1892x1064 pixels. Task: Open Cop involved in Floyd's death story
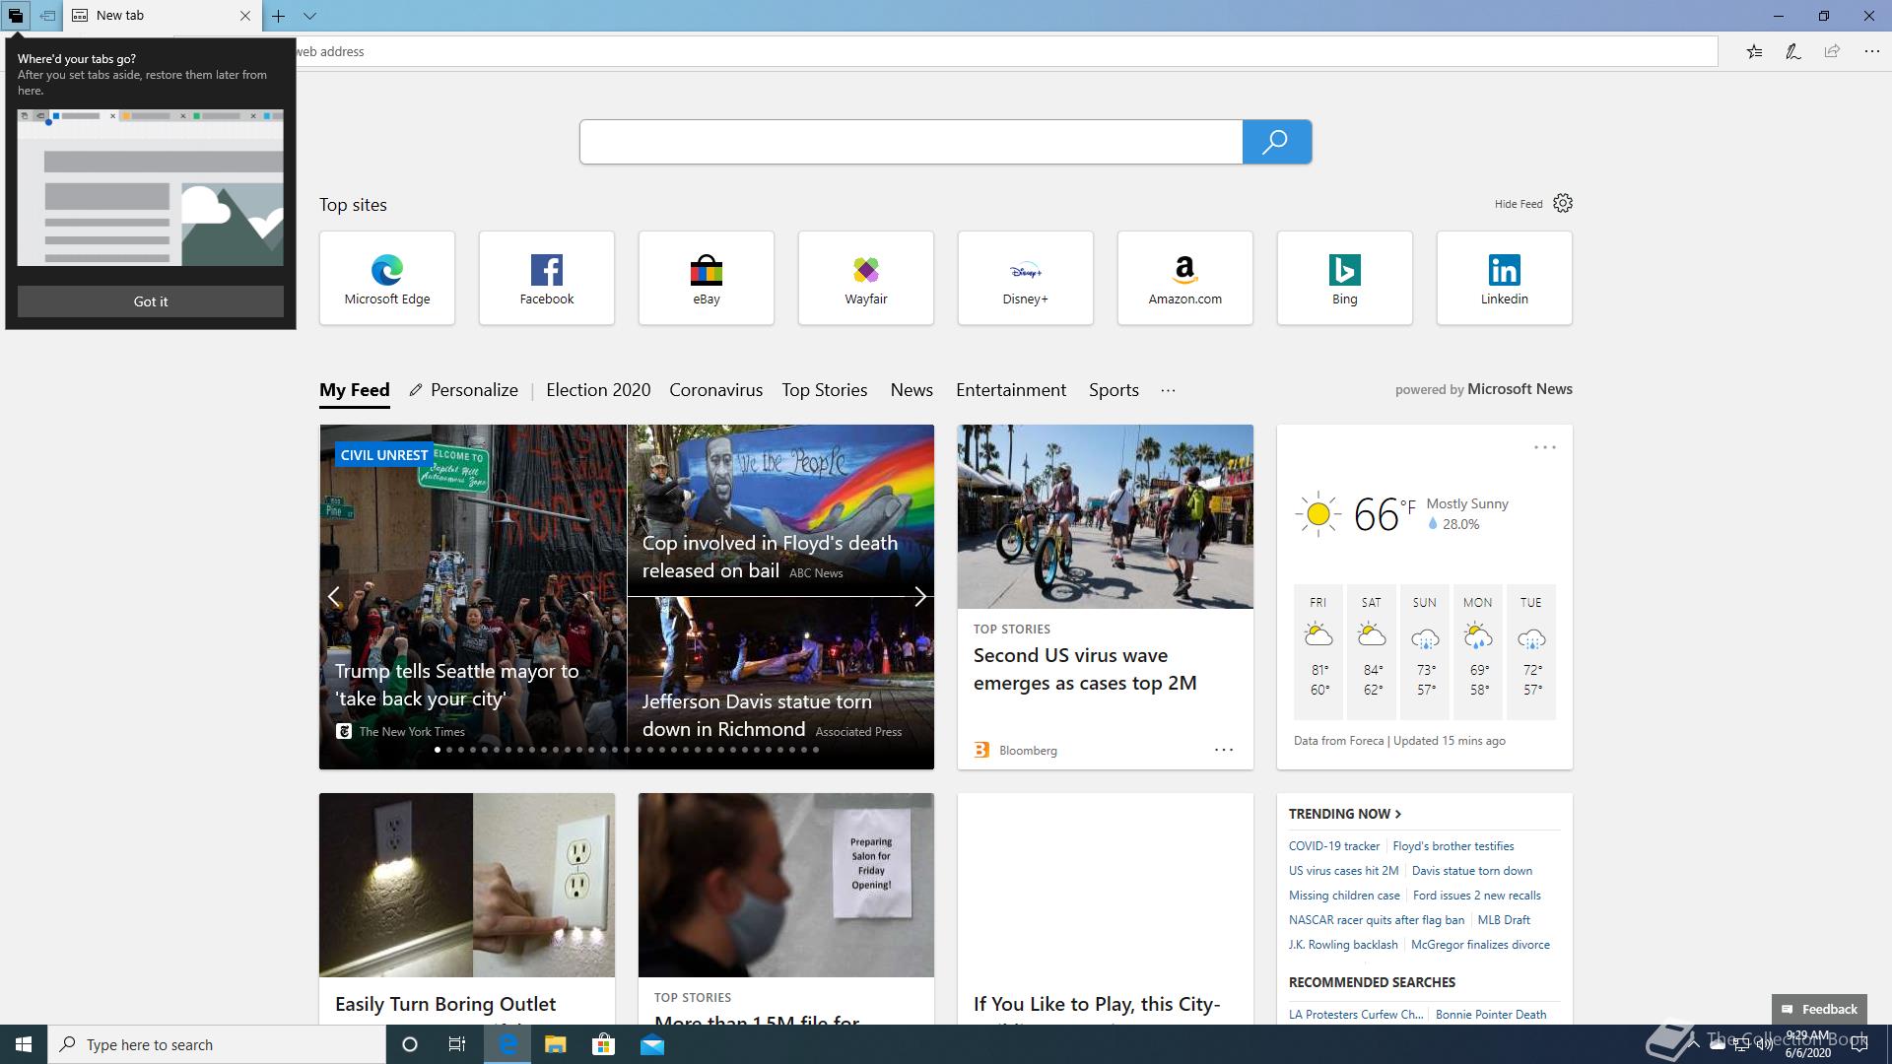[x=770, y=557]
